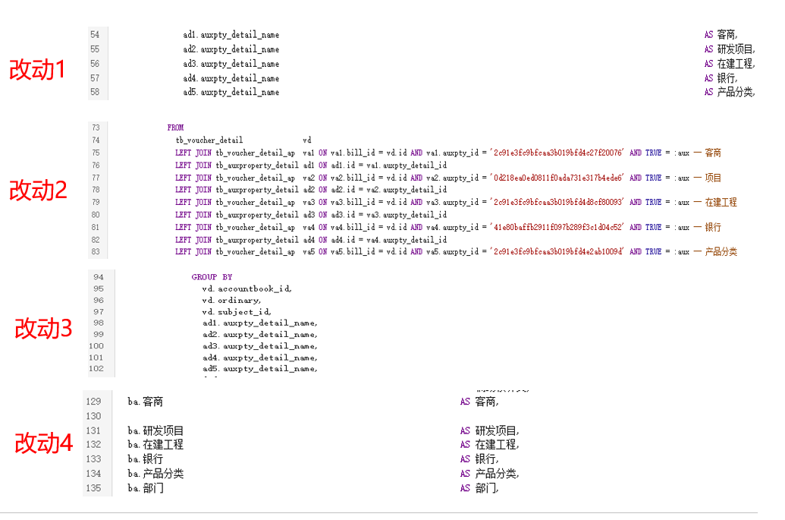Click "ad1.auxpty_detail_name" on line 54
Image resolution: width=785 pixels, height=520 pixels.
(x=231, y=35)
